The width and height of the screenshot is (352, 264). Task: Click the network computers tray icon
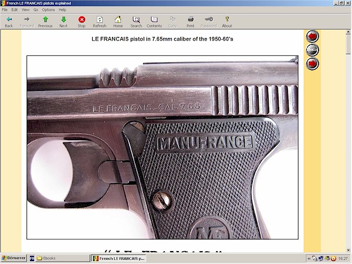pyautogui.click(x=321, y=258)
